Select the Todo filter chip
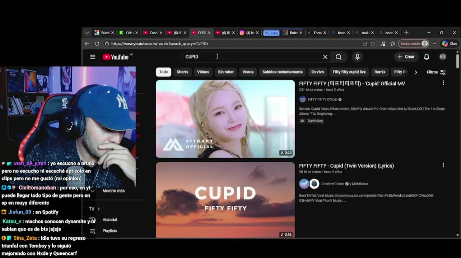Viewport: 461px width, 258px height. (x=163, y=72)
